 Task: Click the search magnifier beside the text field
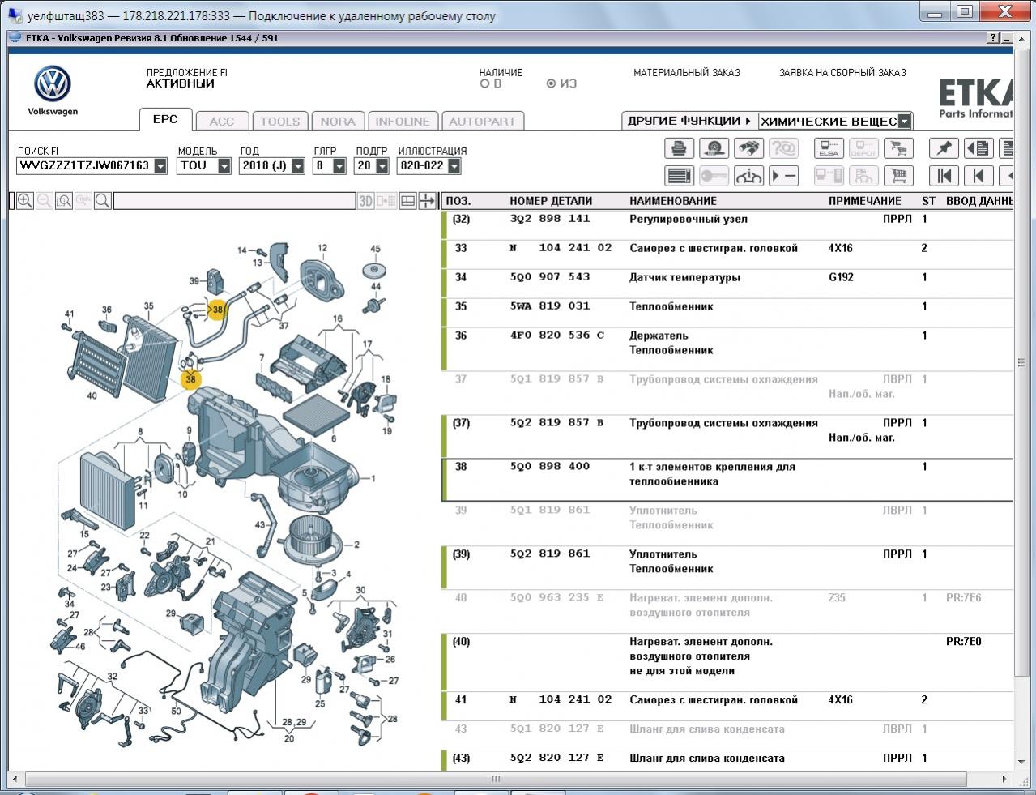(103, 201)
